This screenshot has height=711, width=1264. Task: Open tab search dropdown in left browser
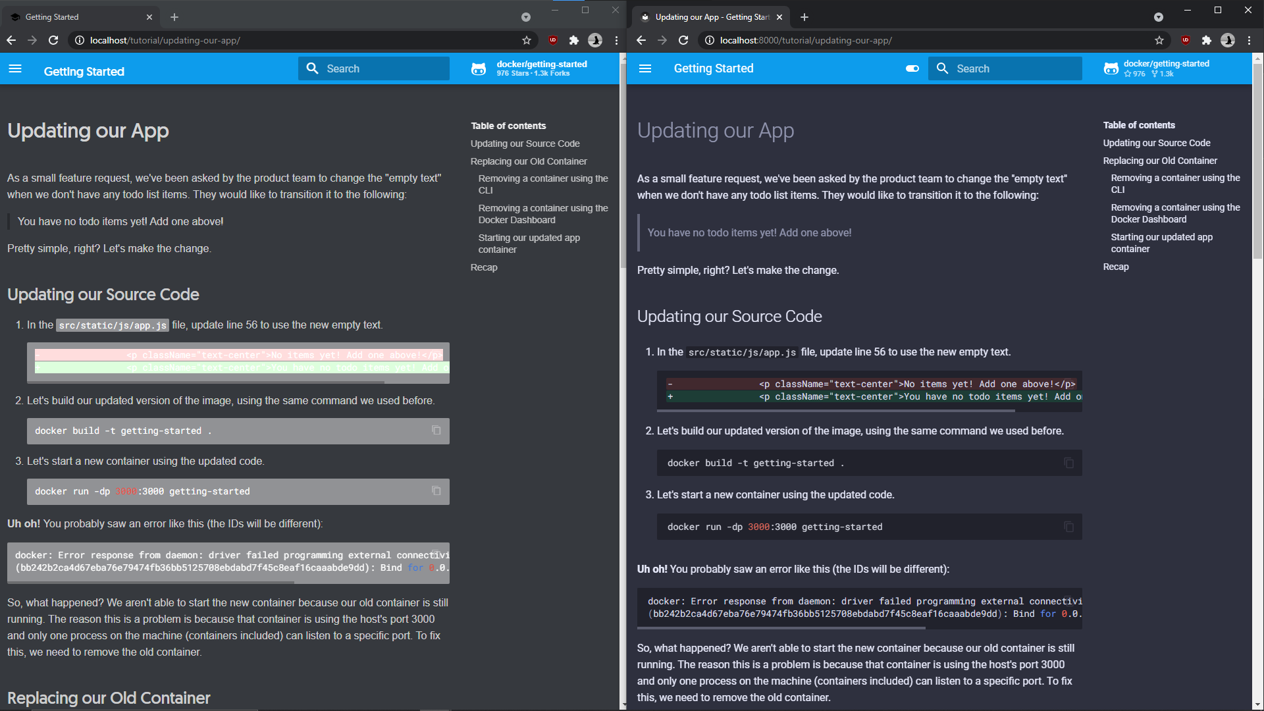click(525, 17)
